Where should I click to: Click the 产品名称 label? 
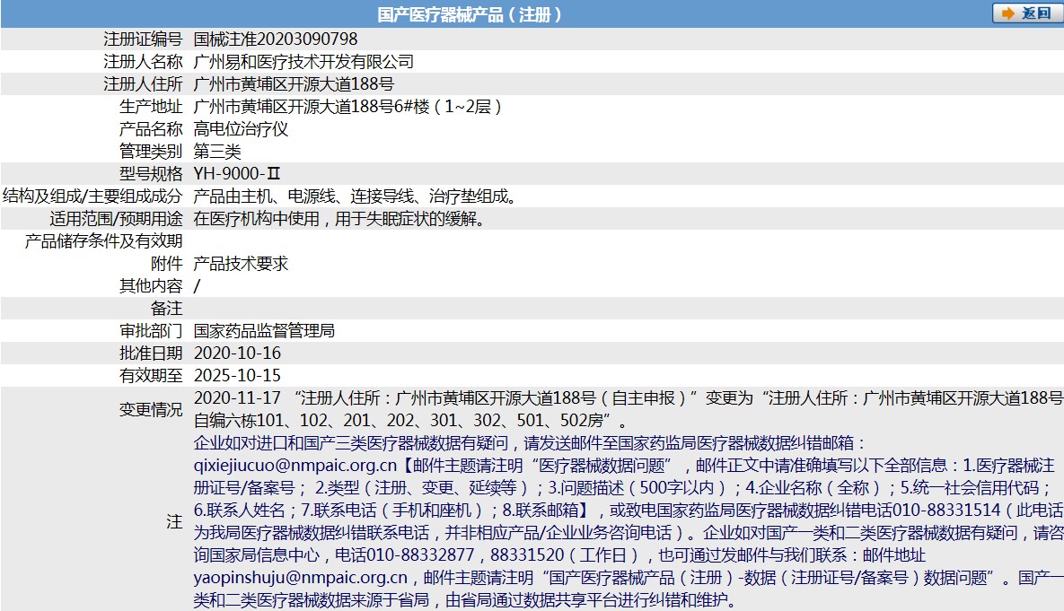pos(151,129)
